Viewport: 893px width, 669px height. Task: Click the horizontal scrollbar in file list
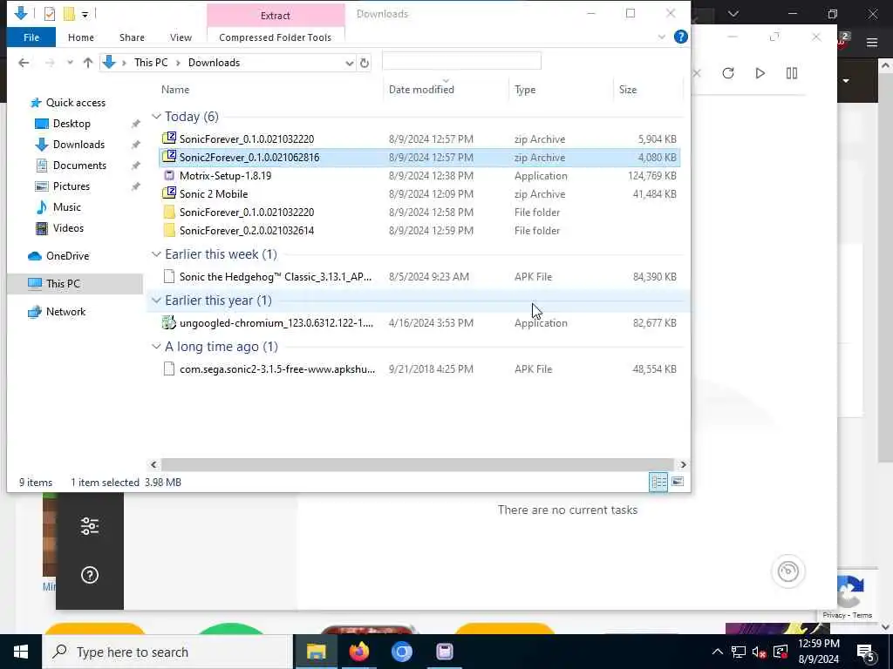418,465
